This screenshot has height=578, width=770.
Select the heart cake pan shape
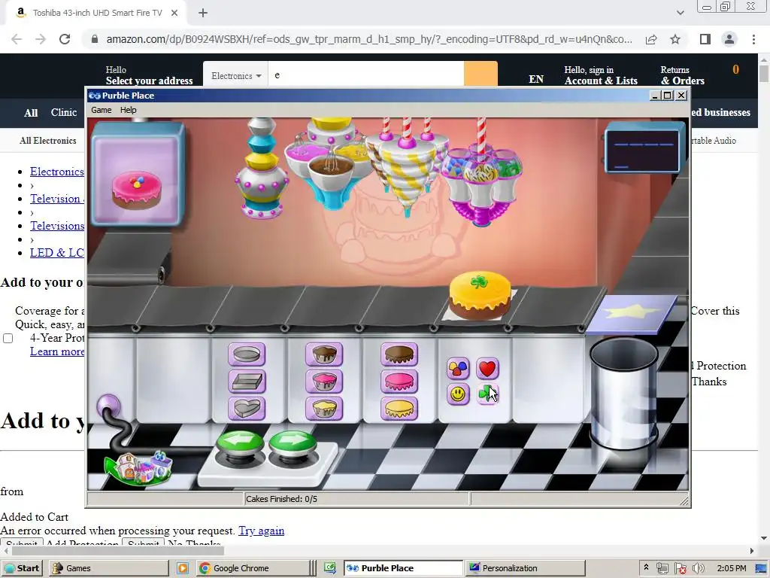pos(247,409)
